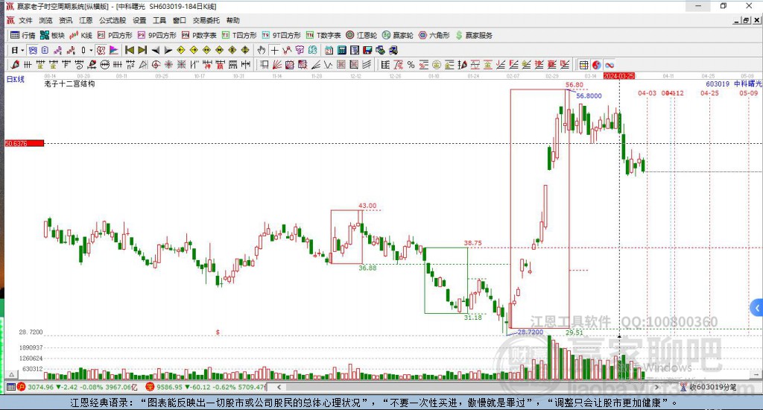
Task: Click the 日K线 chart label
Action: [x=16, y=79]
